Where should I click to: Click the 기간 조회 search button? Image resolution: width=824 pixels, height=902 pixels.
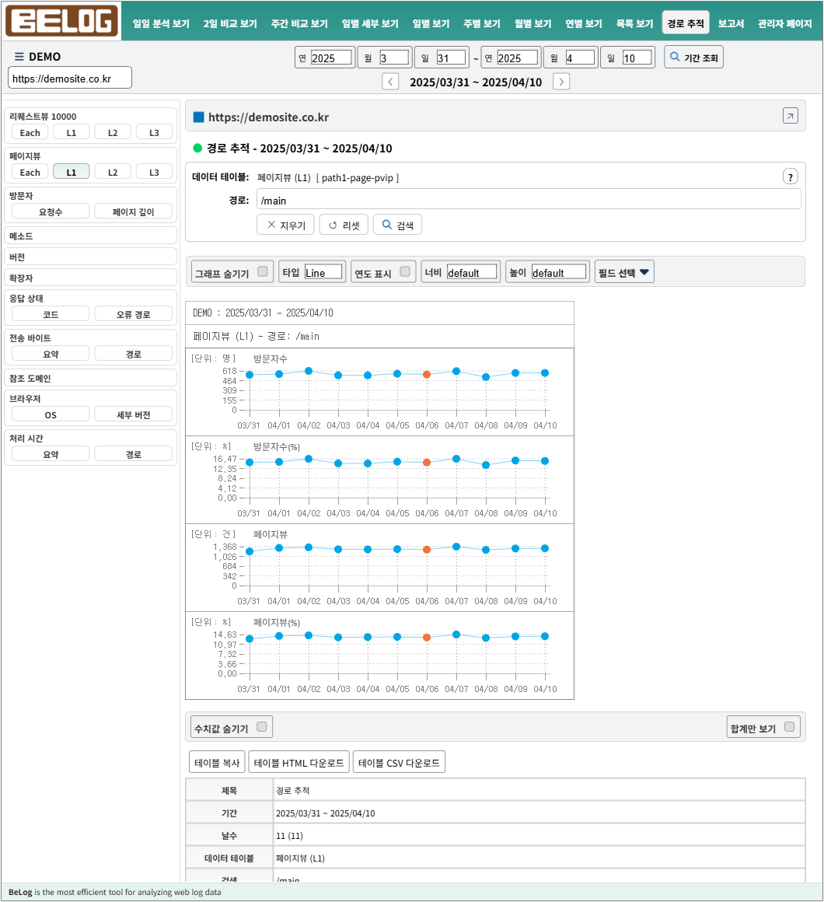pyautogui.click(x=693, y=58)
